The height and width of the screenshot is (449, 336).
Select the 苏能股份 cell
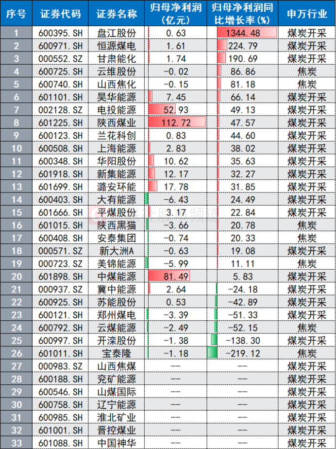[x=116, y=302]
